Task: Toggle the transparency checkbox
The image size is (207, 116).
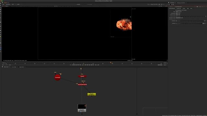Action: pos(176,10)
